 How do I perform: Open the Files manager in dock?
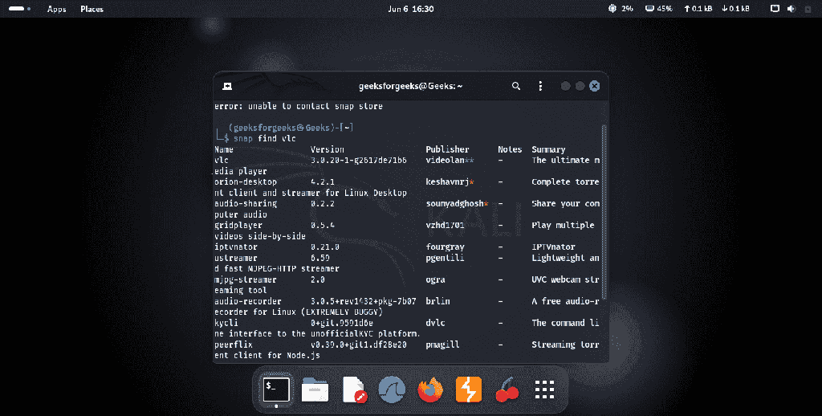[x=315, y=389]
